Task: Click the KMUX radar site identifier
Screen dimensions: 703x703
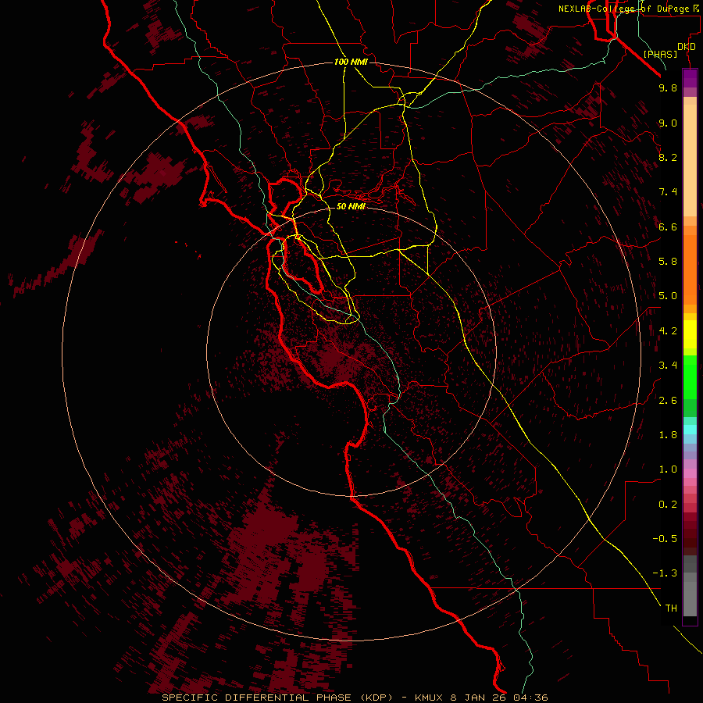Action: click(x=430, y=698)
